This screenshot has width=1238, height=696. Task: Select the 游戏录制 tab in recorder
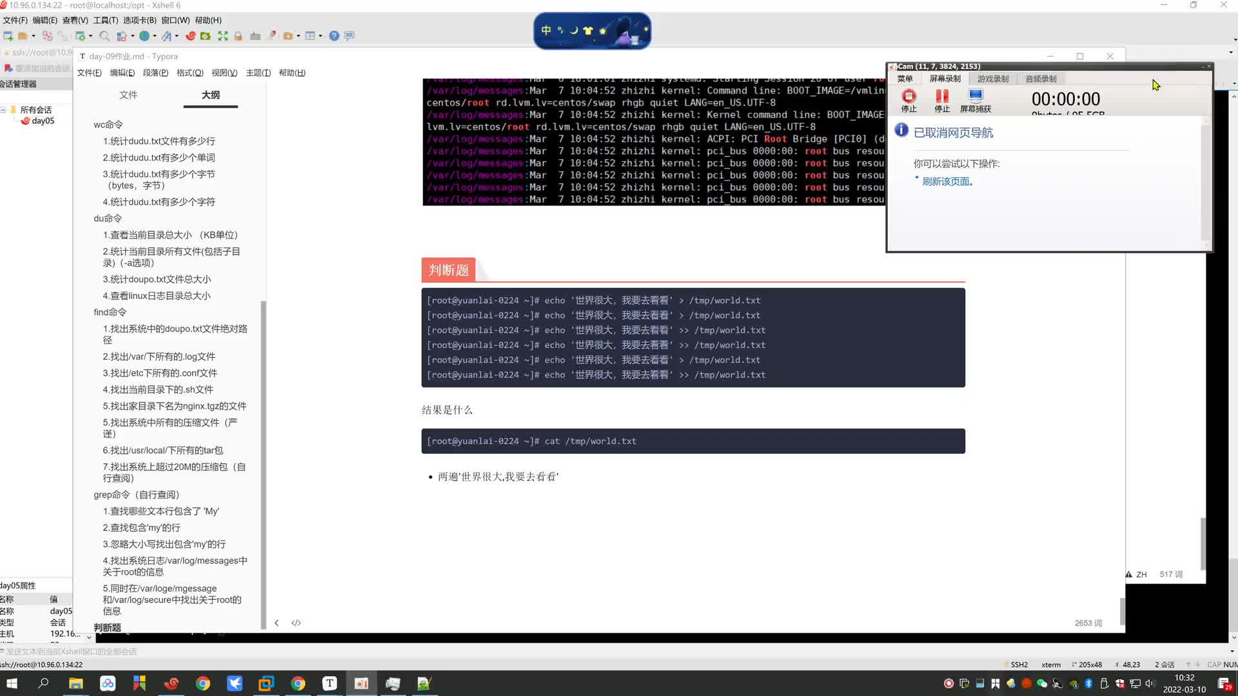point(993,79)
